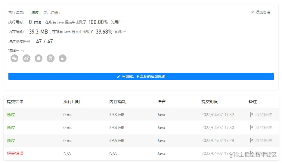Click N/A runtime cell in 解答错误 row
Image resolution: width=282 pixels, height=163 pixels.
(x=67, y=153)
